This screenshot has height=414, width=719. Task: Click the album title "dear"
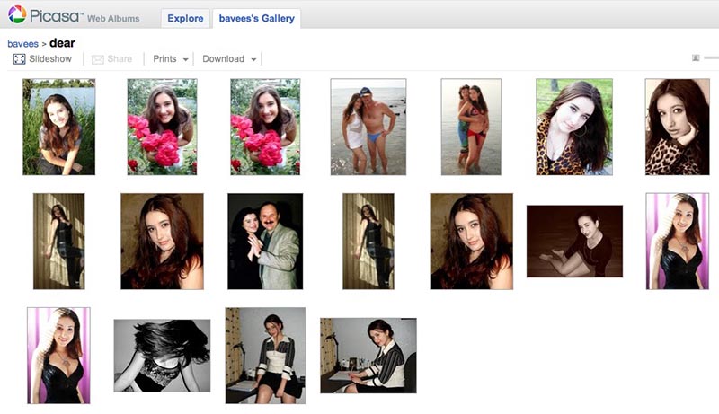pyautogui.click(x=62, y=43)
